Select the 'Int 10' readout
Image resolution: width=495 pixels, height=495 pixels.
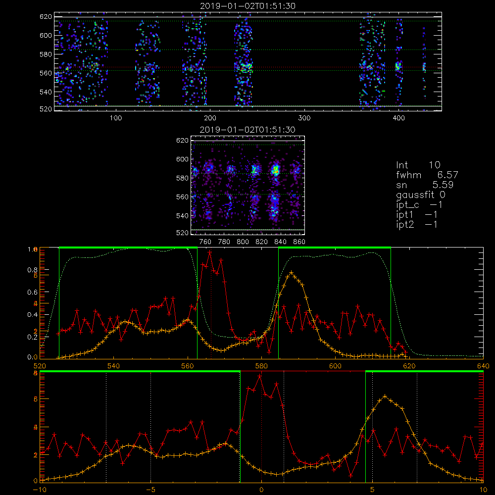point(418,165)
